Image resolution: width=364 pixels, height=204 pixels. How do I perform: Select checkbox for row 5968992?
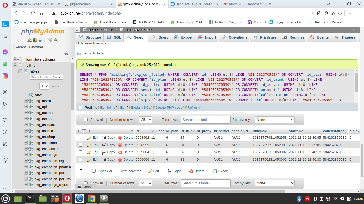(x=81, y=138)
